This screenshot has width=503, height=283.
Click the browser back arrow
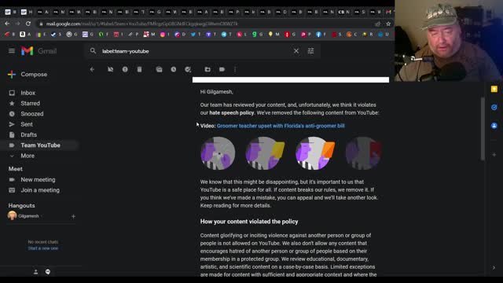(x=7, y=24)
